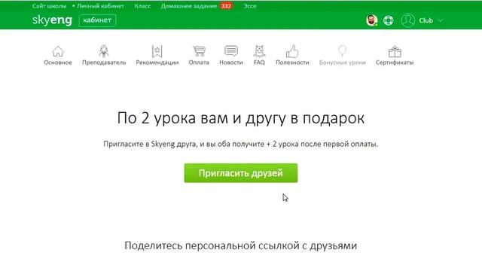Open Класс in top menu
The width and height of the screenshot is (482, 271).
(x=142, y=6)
